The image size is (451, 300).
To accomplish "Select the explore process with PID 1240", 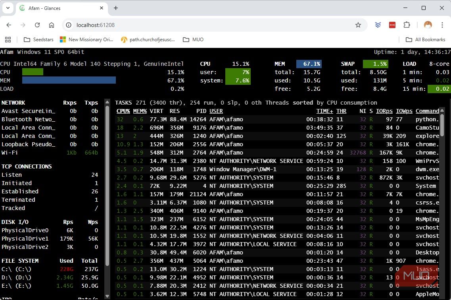I will pos(278,136).
